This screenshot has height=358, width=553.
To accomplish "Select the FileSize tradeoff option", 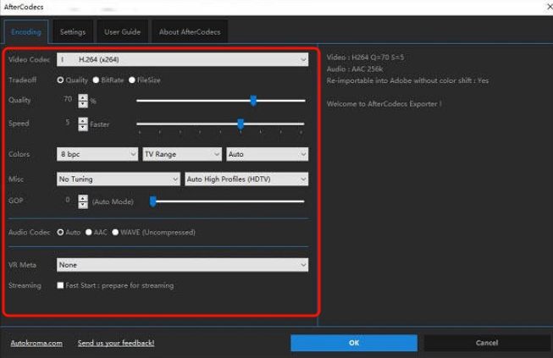I will pyautogui.click(x=131, y=80).
